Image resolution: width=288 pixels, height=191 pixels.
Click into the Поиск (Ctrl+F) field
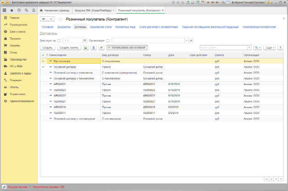click(x=224, y=48)
